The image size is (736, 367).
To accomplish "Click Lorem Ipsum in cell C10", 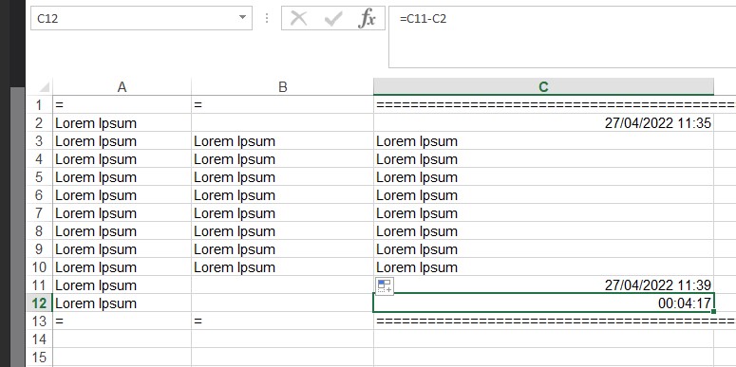I will pyautogui.click(x=417, y=268).
